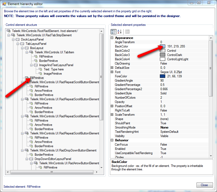
Task: Collapse the DropDownEditorLayoutPanel node
Action: pos(27,159)
